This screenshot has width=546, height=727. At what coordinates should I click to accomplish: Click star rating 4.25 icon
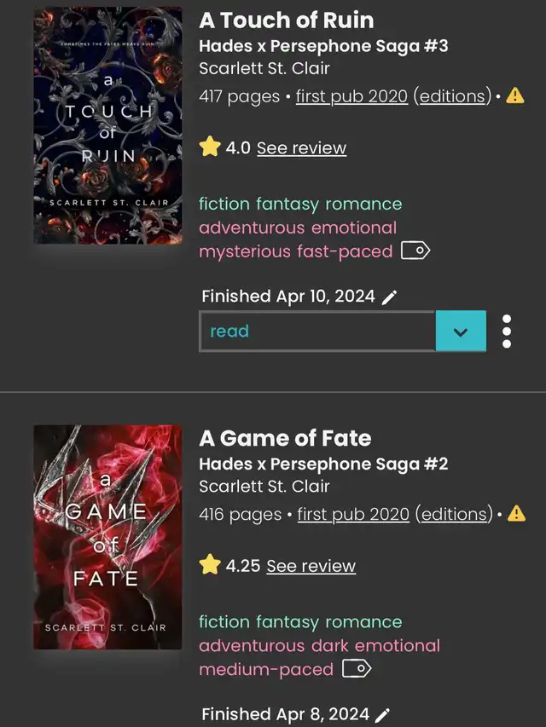(210, 565)
